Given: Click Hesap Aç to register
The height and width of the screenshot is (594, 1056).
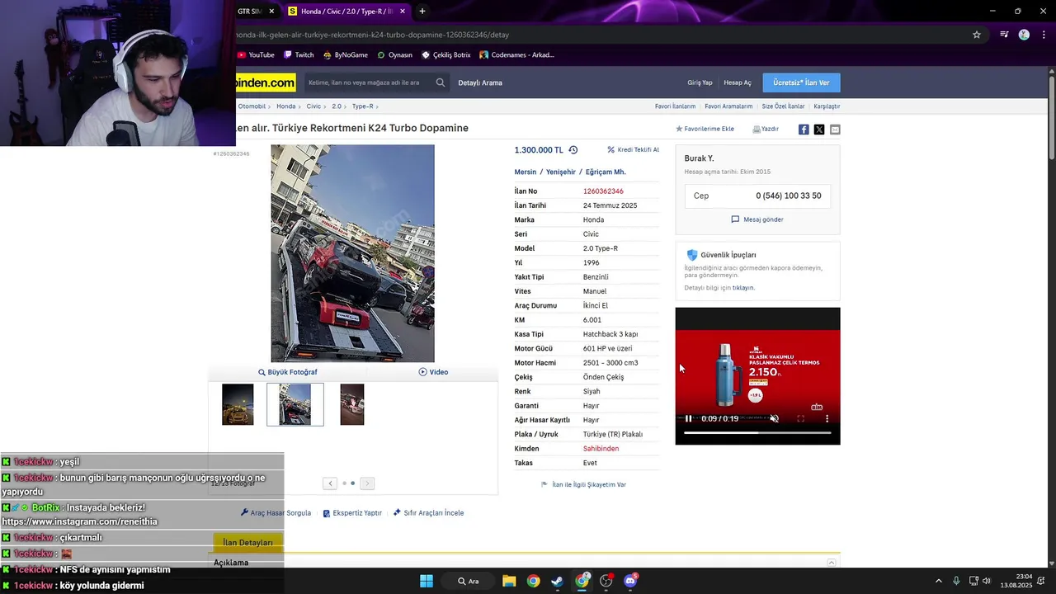Looking at the screenshot, I should point(738,82).
